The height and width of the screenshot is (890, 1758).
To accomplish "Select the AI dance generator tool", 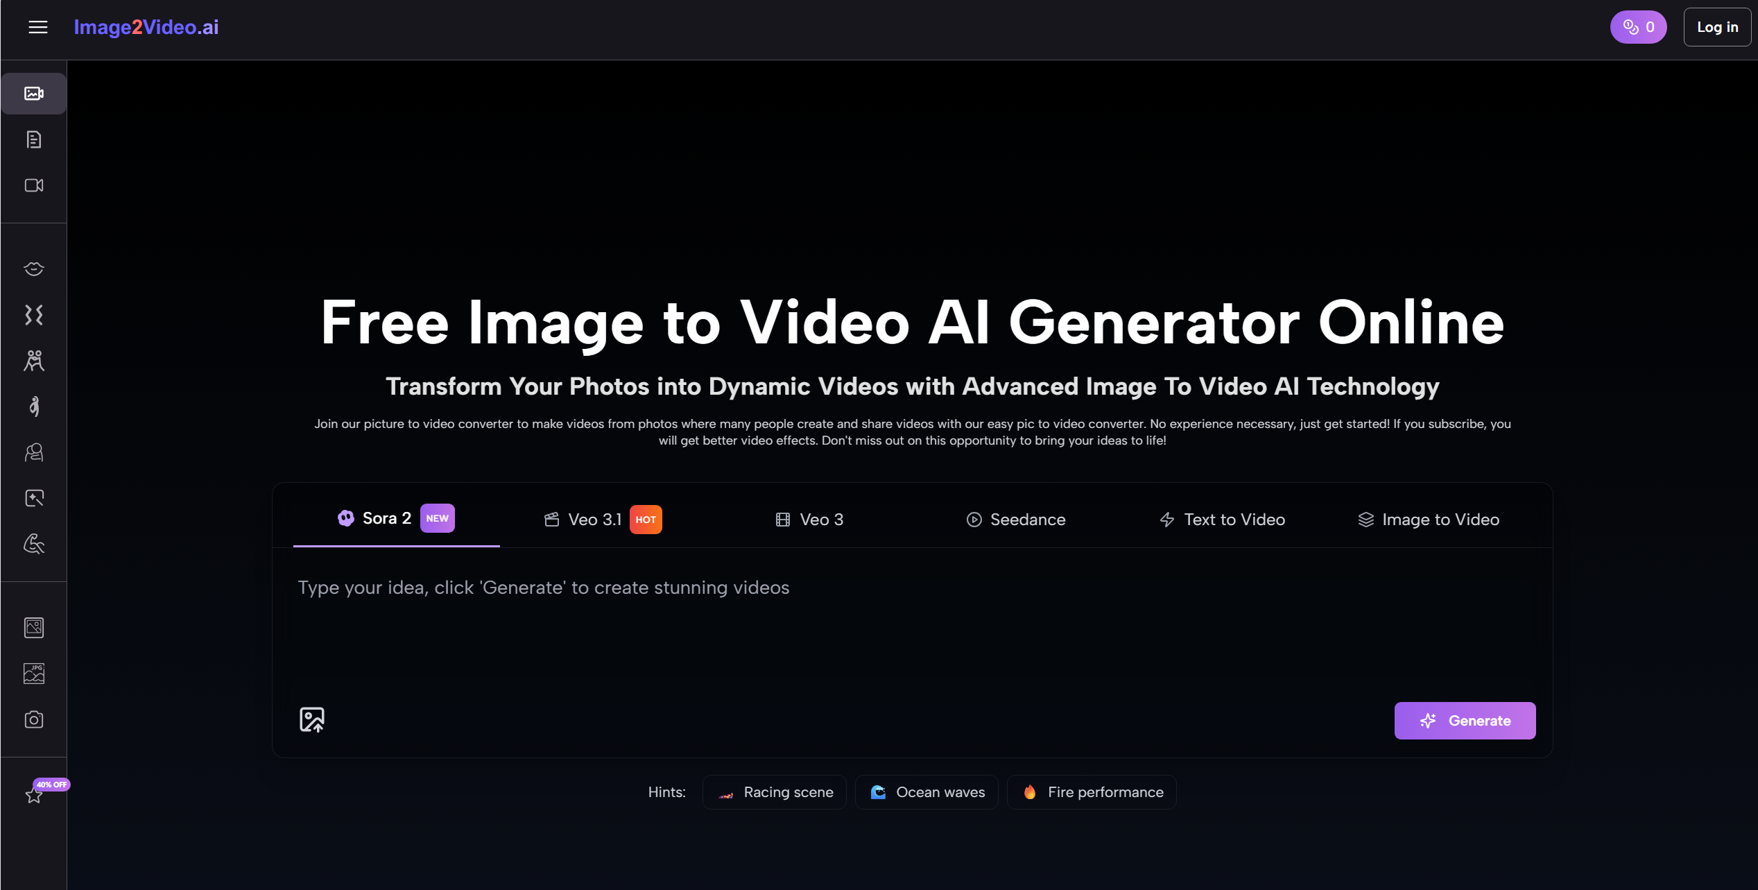I will click(x=33, y=406).
